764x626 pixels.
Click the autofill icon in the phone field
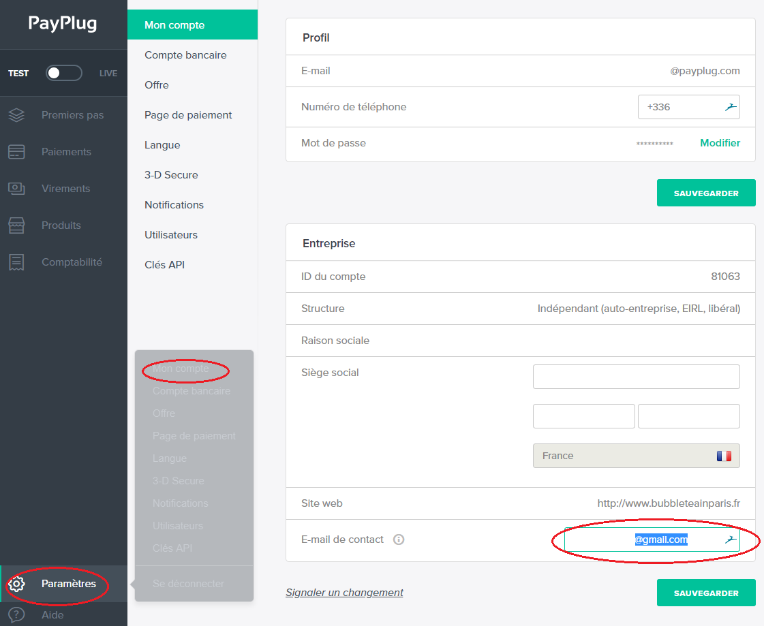click(x=731, y=107)
